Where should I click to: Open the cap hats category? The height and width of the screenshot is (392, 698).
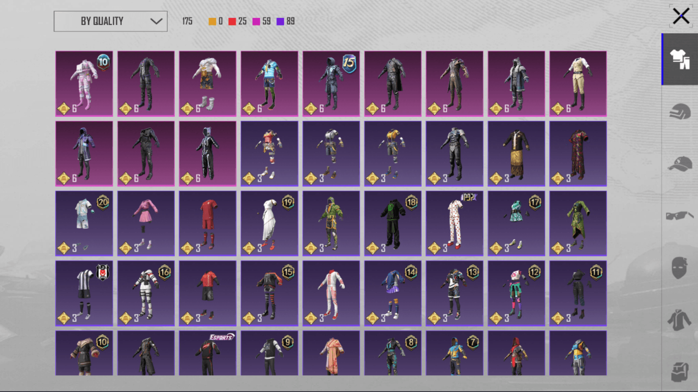click(x=679, y=164)
